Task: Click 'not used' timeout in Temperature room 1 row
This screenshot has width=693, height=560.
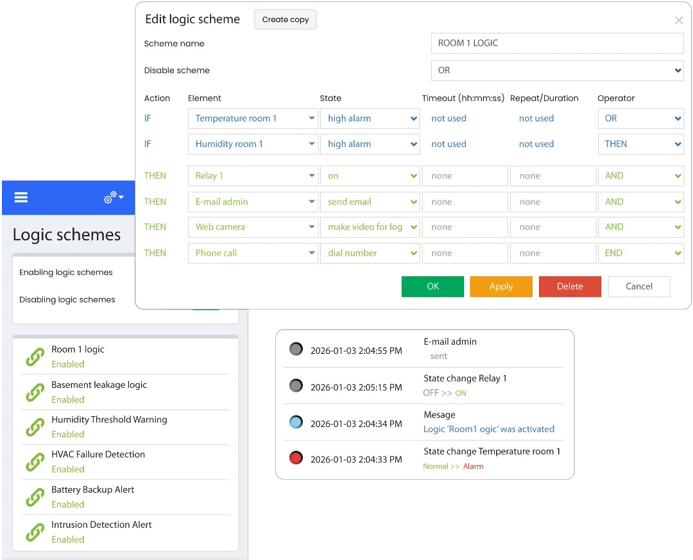Action: tap(449, 119)
